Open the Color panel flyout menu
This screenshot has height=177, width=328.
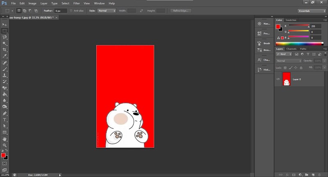325,20
